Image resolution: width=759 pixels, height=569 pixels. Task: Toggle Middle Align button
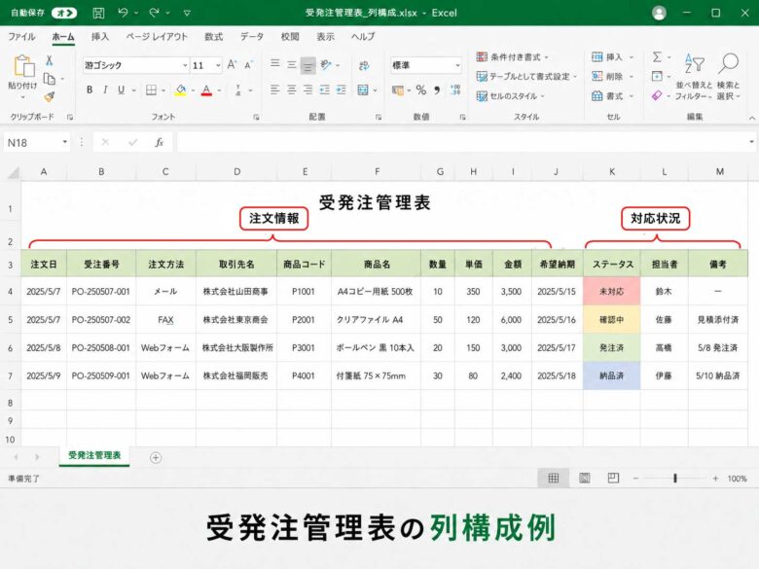click(291, 65)
